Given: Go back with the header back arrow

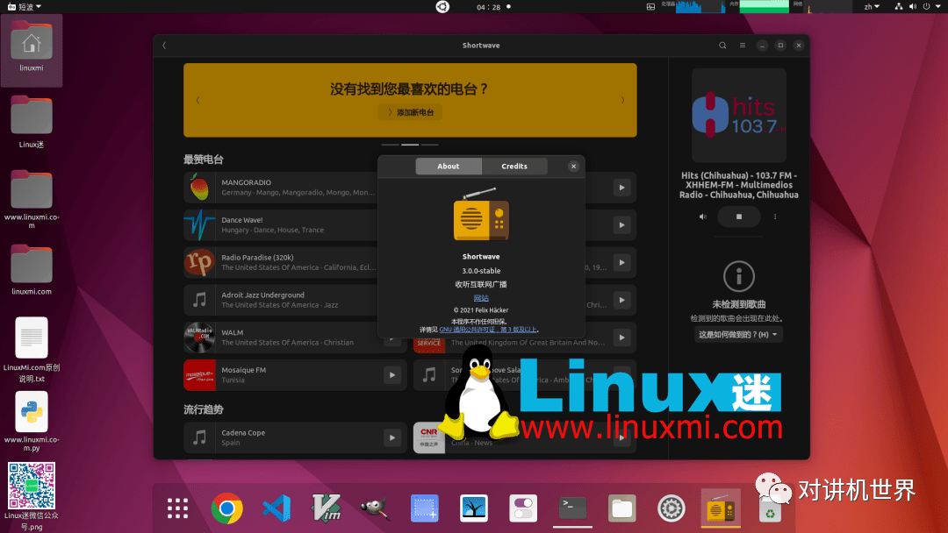Looking at the screenshot, I should point(164,46).
